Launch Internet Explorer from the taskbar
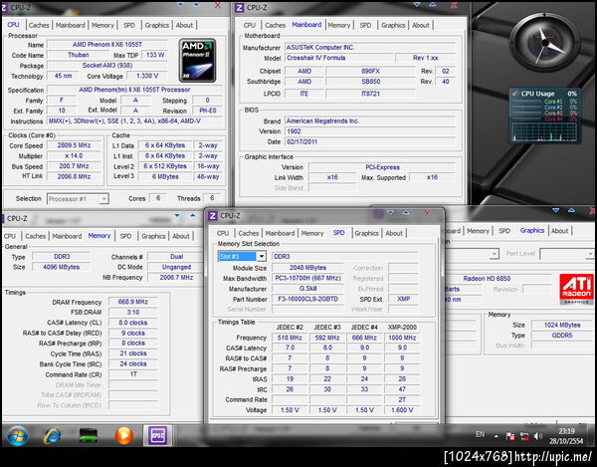The width and height of the screenshot is (597, 467). 52,435
